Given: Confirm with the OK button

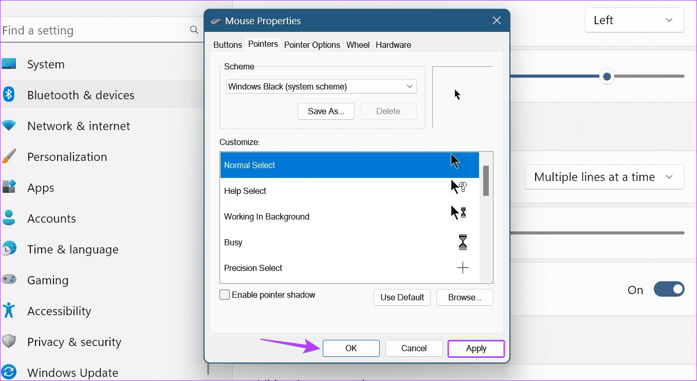Looking at the screenshot, I should point(351,348).
